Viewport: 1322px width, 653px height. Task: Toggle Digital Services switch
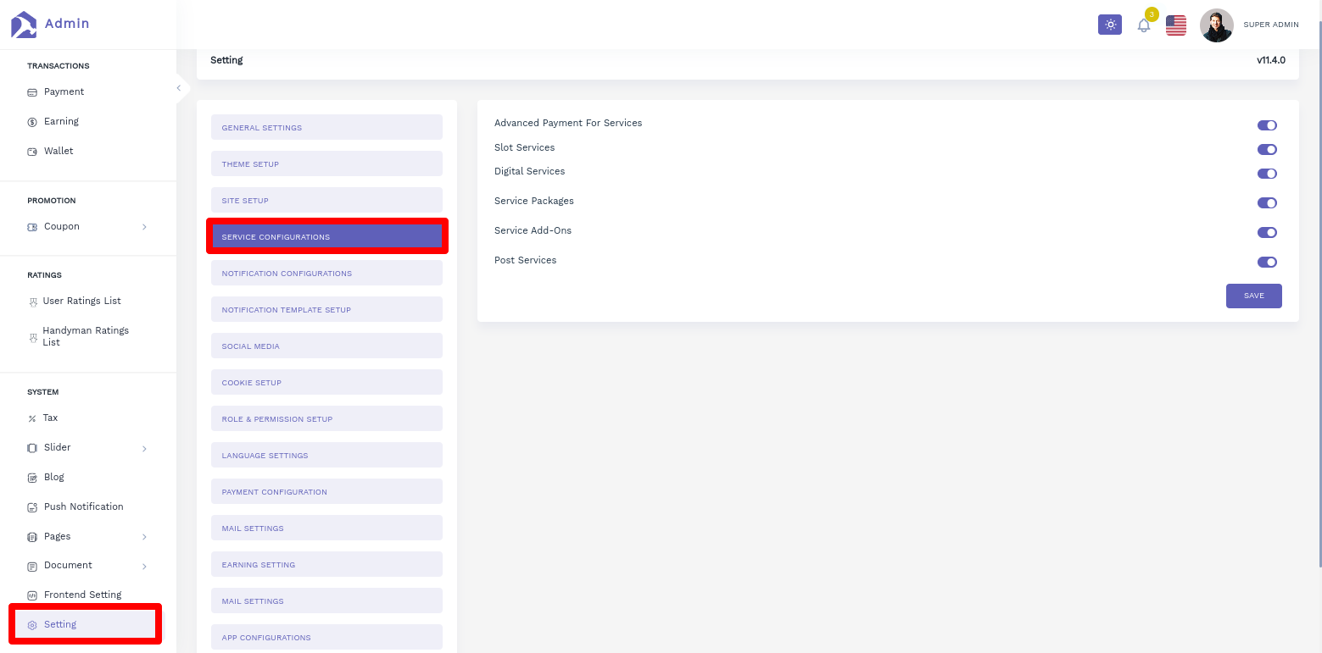coord(1267,174)
